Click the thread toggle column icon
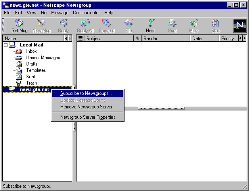 pos(80,39)
